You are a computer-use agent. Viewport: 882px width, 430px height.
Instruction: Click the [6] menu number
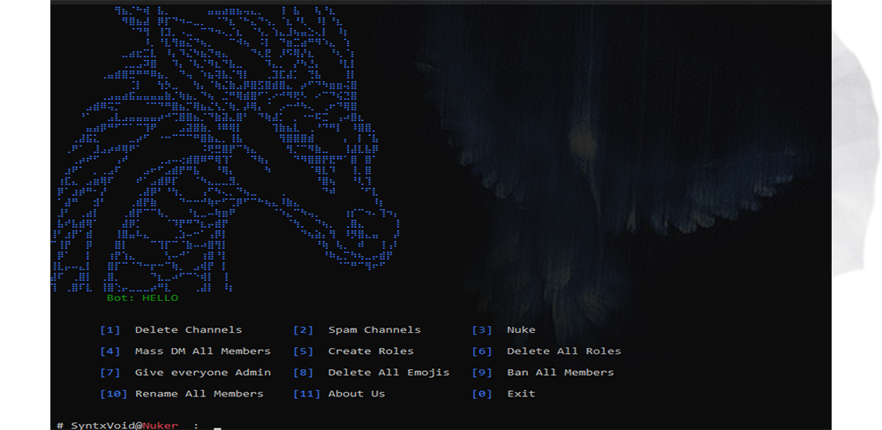click(x=482, y=351)
